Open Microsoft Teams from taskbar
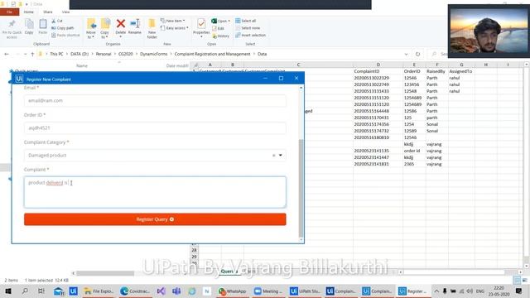The width and height of the screenshot is (530, 298). (x=176, y=291)
